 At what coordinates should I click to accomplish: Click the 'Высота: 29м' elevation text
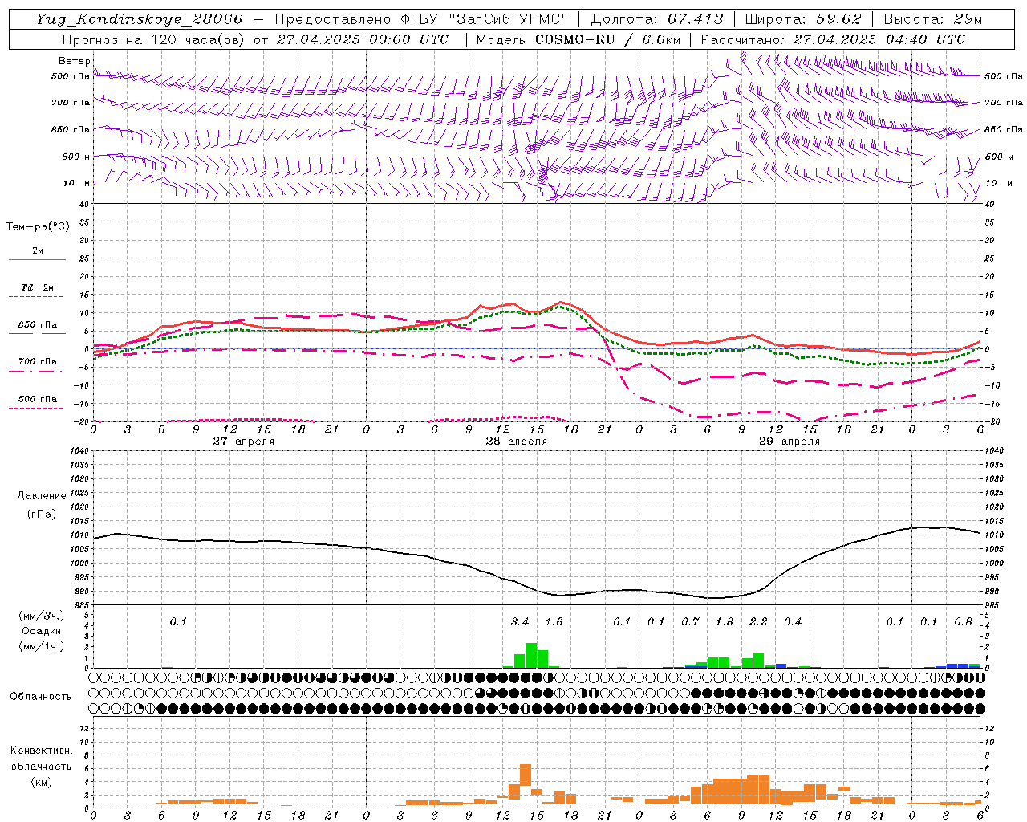point(932,19)
